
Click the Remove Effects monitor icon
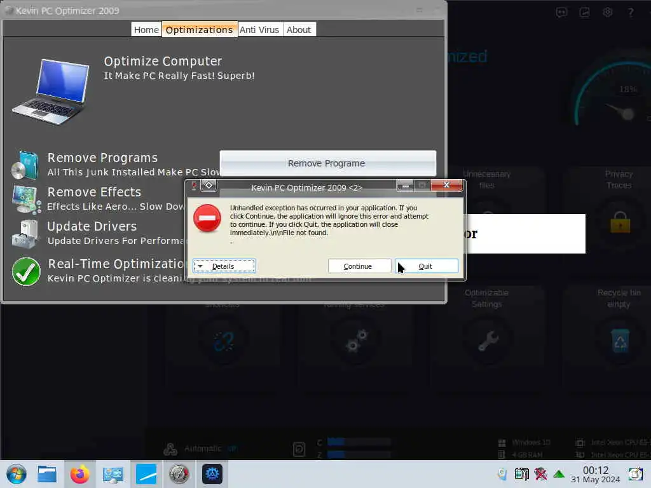26,199
